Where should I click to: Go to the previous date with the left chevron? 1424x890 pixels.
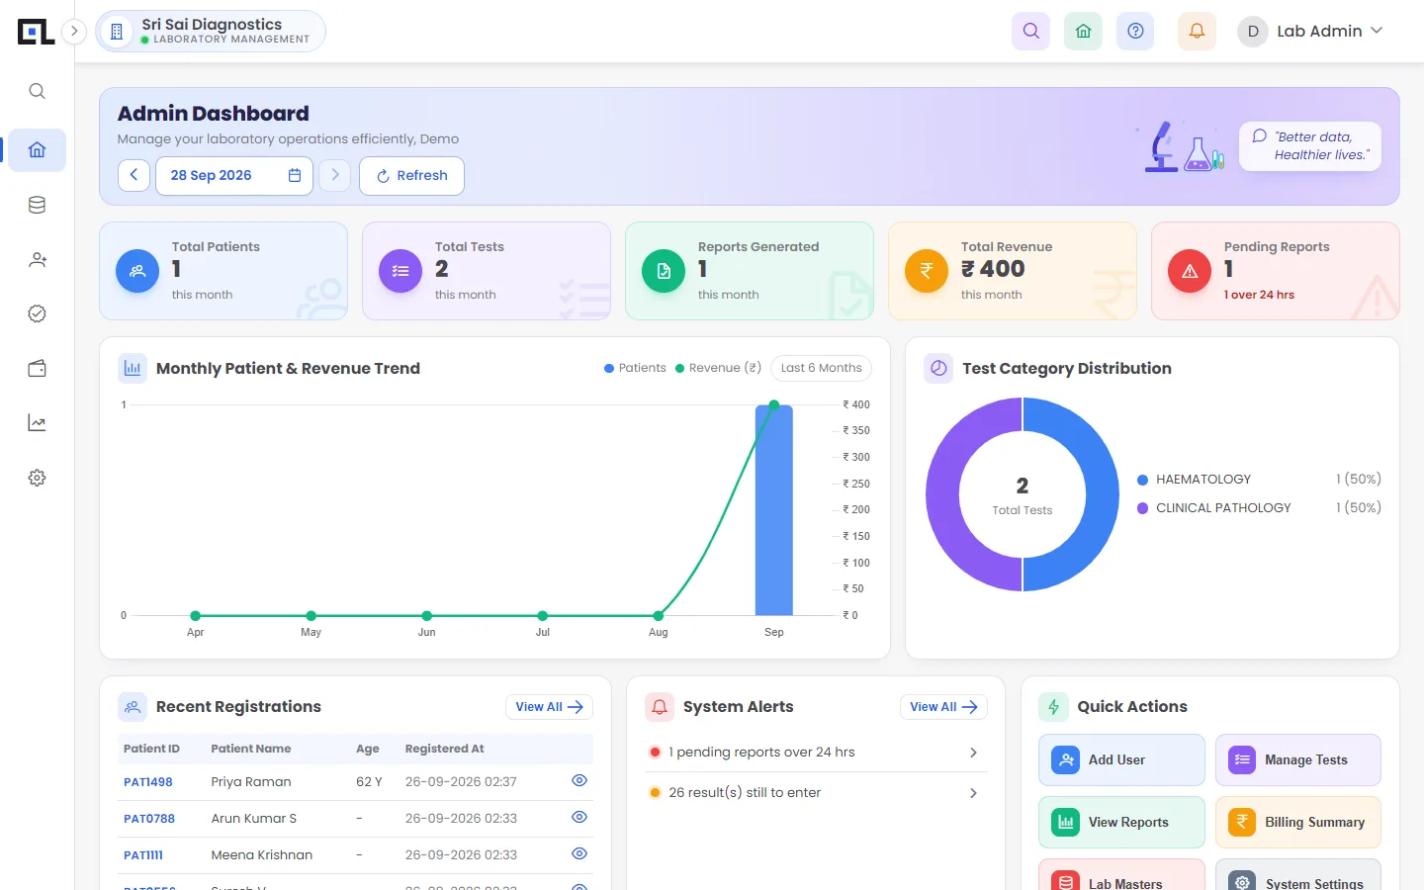click(133, 175)
